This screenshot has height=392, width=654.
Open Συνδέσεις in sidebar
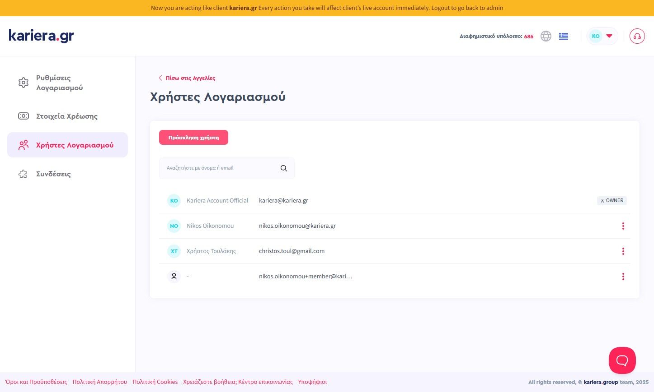pyautogui.click(x=67, y=174)
